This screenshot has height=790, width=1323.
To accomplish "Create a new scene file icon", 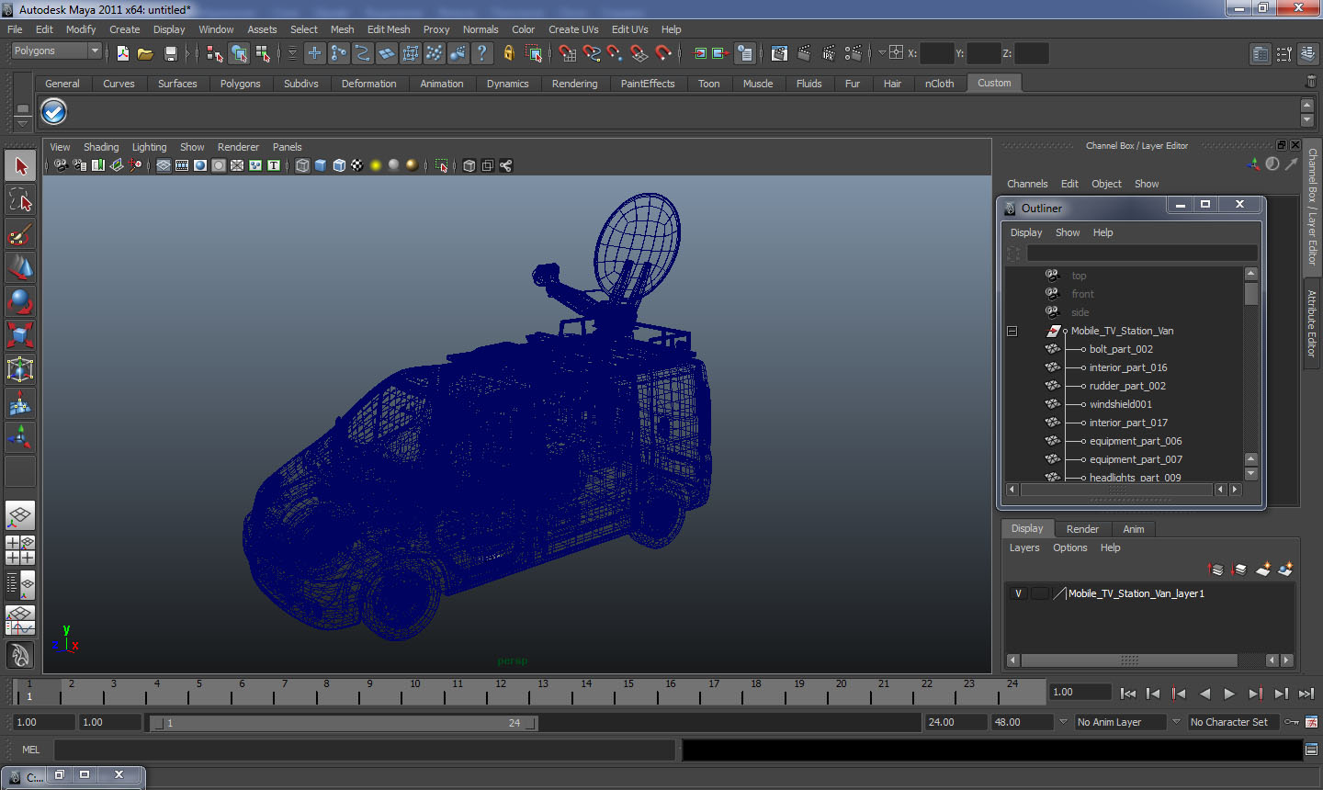I will 123,53.
